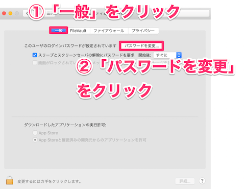Click the 変更するにはカギをクリックします text
Viewport: 245px width, 189px height.
pyautogui.click(x=49, y=181)
